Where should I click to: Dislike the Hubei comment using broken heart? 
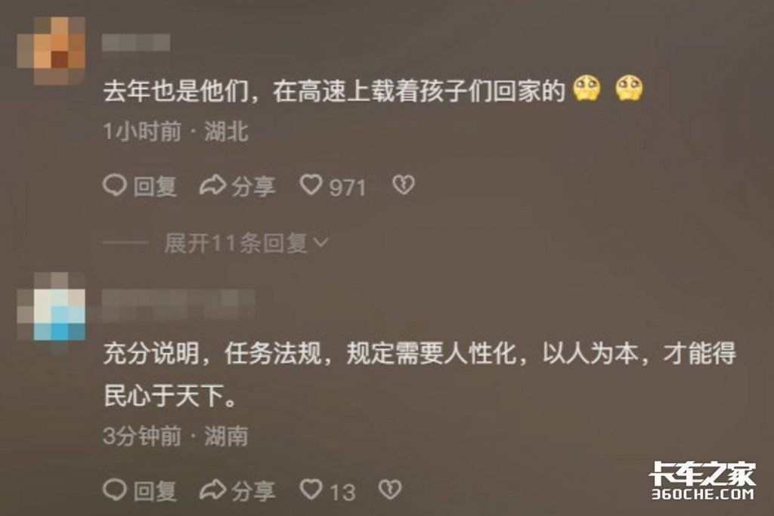point(404,186)
